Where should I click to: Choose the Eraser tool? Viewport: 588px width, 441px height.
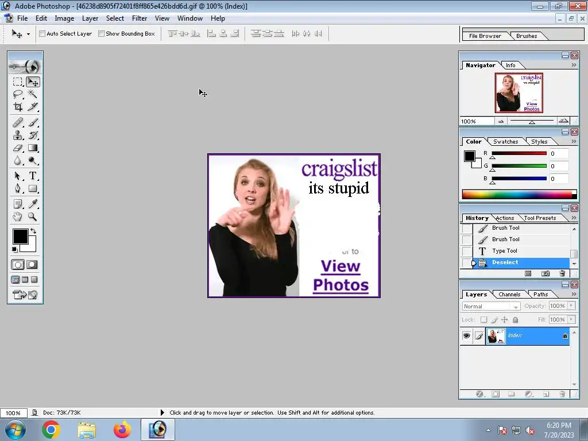pos(18,148)
